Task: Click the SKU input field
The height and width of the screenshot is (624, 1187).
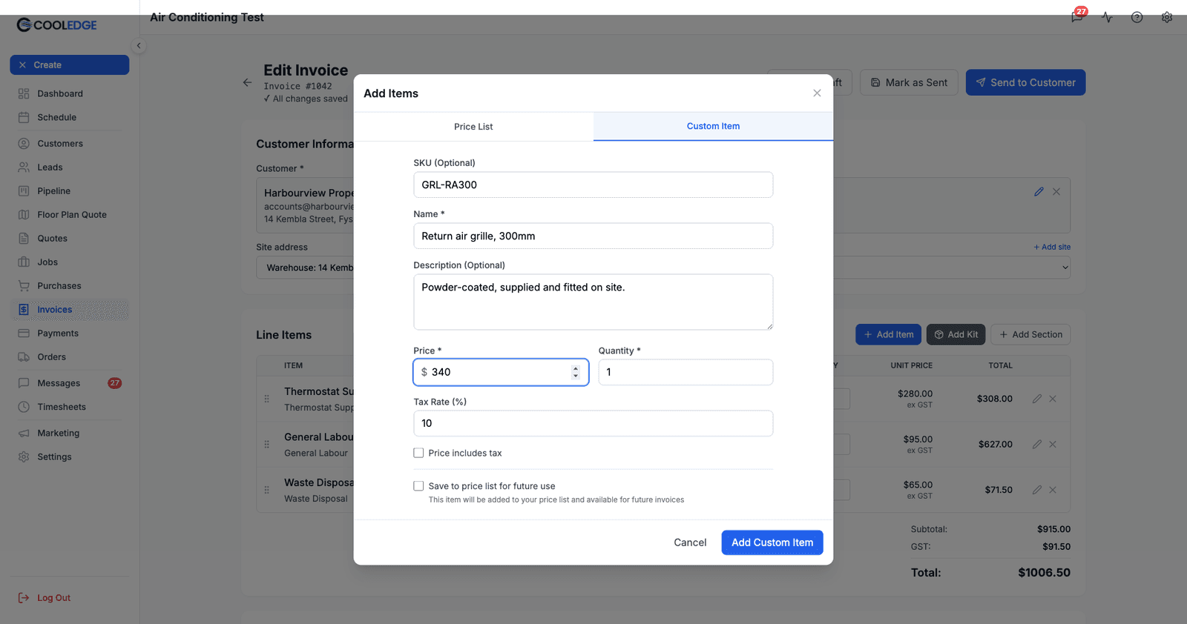Action: [x=593, y=185]
